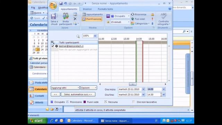
Task: Click Tutti gli elementi calendario entry
Action: click(x=39, y=58)
